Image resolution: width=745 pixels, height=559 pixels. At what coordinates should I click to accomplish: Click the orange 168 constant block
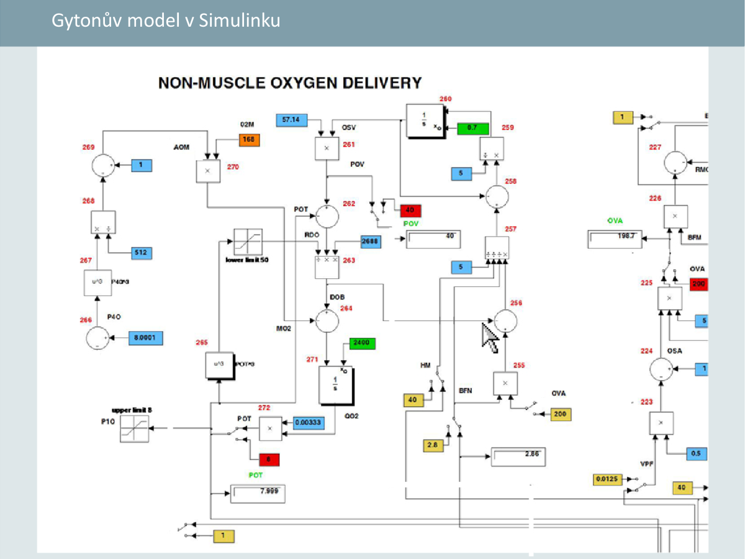tap(251, 141)
